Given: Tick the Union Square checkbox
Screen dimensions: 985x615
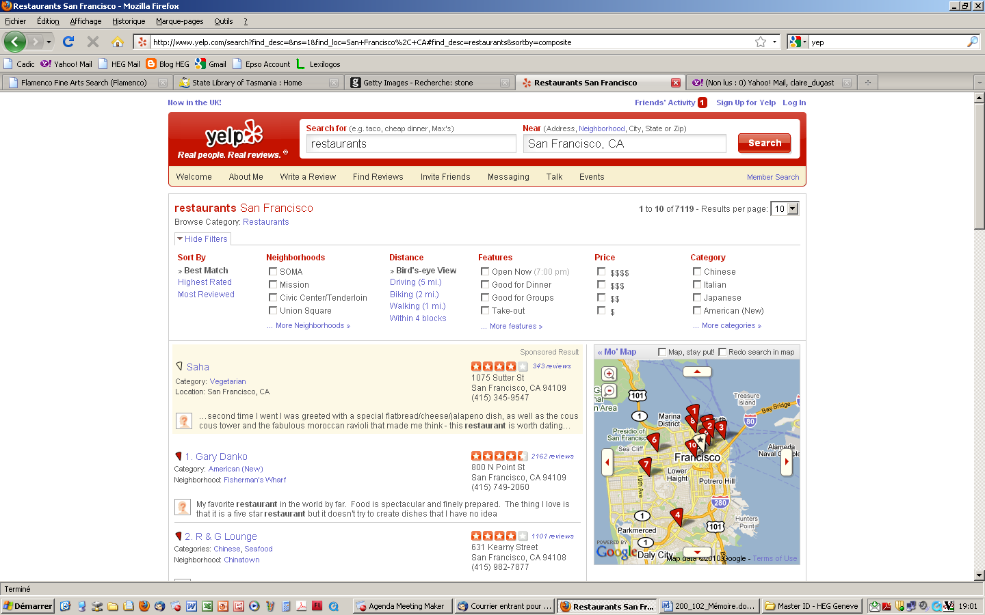Looking at the screenshot, I should click(x=273, y=310).
